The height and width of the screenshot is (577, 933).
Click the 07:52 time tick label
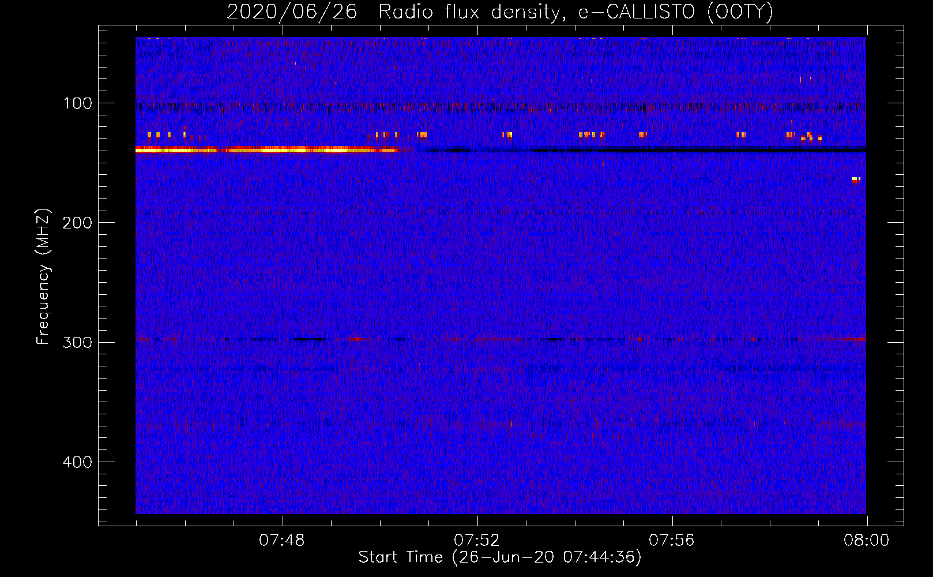point(476,541)
